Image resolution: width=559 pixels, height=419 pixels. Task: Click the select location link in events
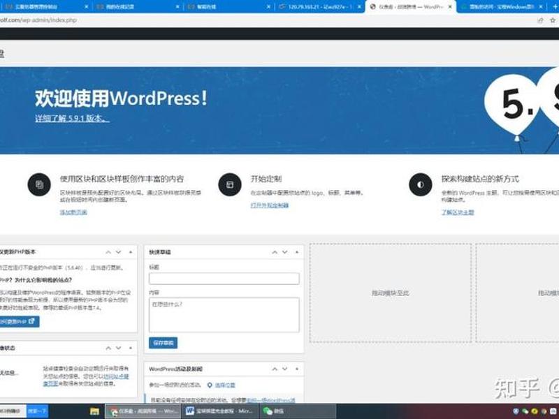tap(225, 385)
